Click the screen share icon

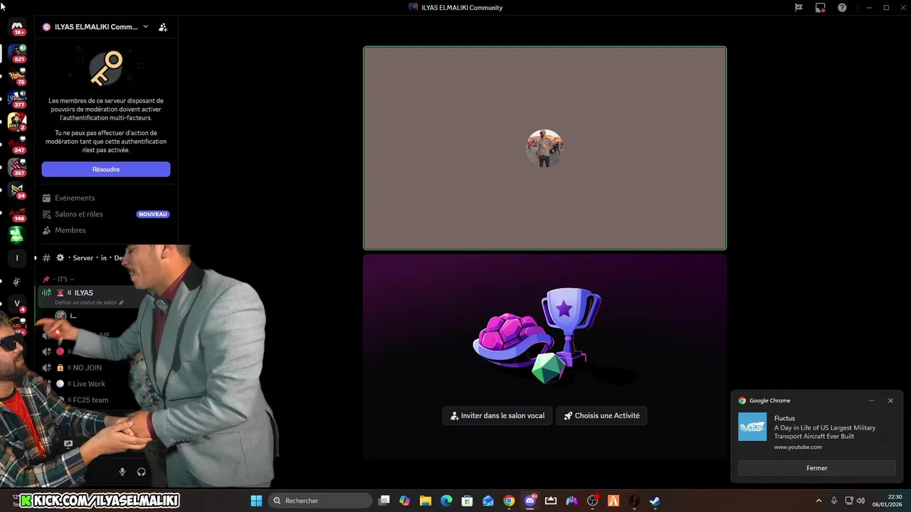(68, 444)
